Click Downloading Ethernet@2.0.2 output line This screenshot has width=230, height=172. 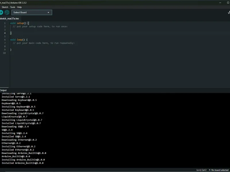tap(19, 140)
